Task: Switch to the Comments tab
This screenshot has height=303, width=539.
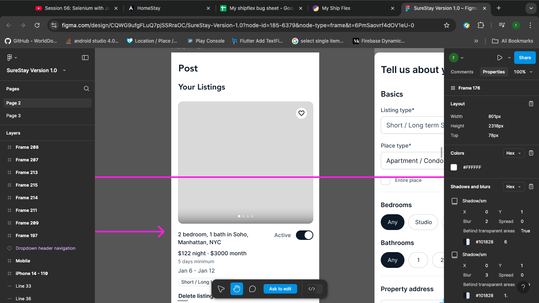Action: (462, 72)
